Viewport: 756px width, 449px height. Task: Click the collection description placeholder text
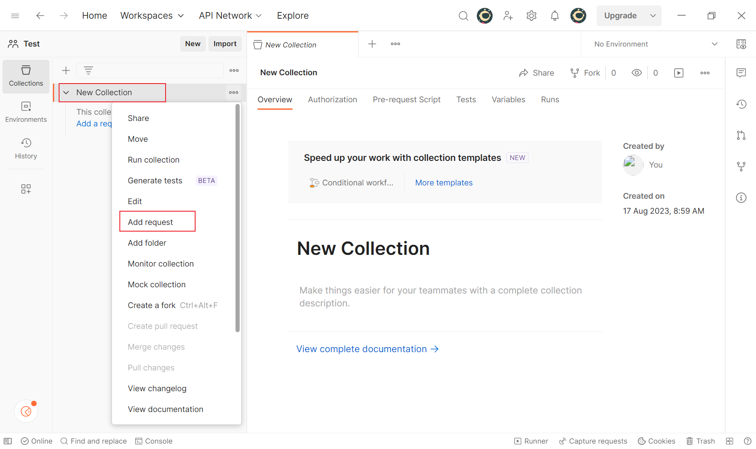441,296
